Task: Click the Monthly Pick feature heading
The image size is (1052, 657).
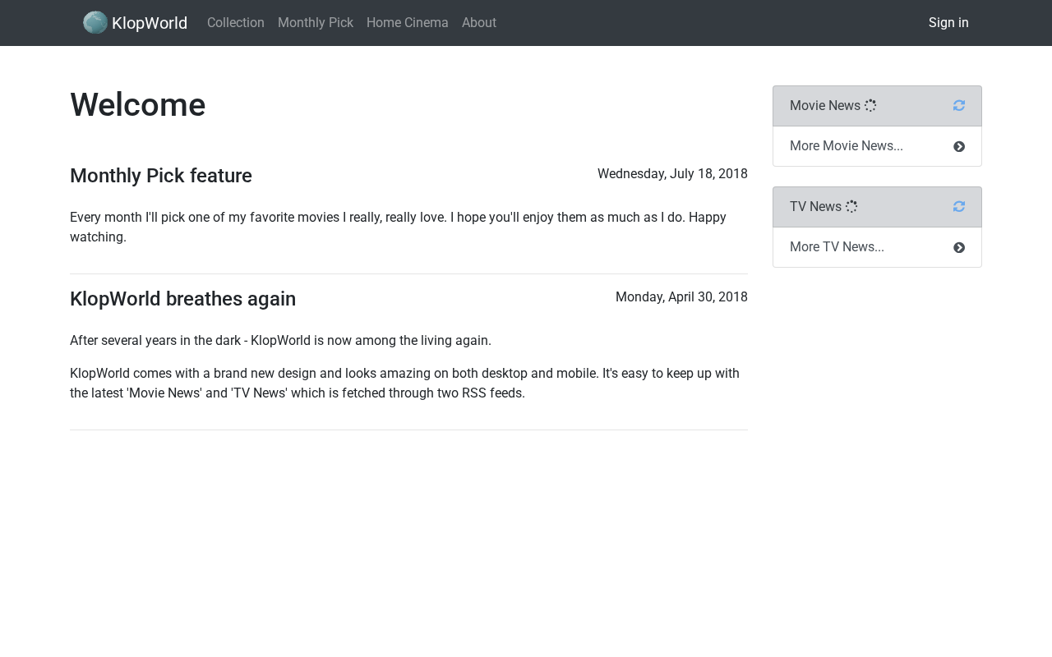Action: [161, 176]
